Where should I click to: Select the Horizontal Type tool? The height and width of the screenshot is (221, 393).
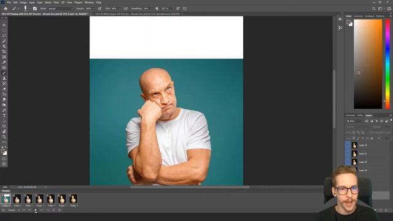[x=4, y=115]
